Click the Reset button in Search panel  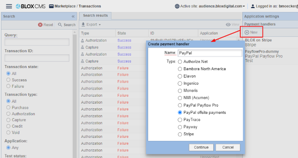46,25
